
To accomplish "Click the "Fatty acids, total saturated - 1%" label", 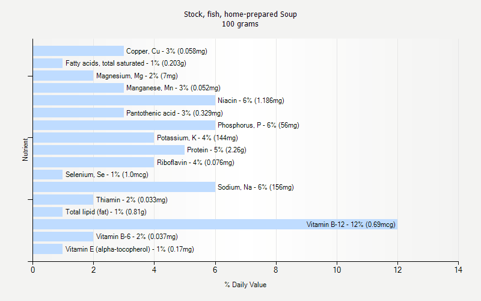I will pos(126,63).
